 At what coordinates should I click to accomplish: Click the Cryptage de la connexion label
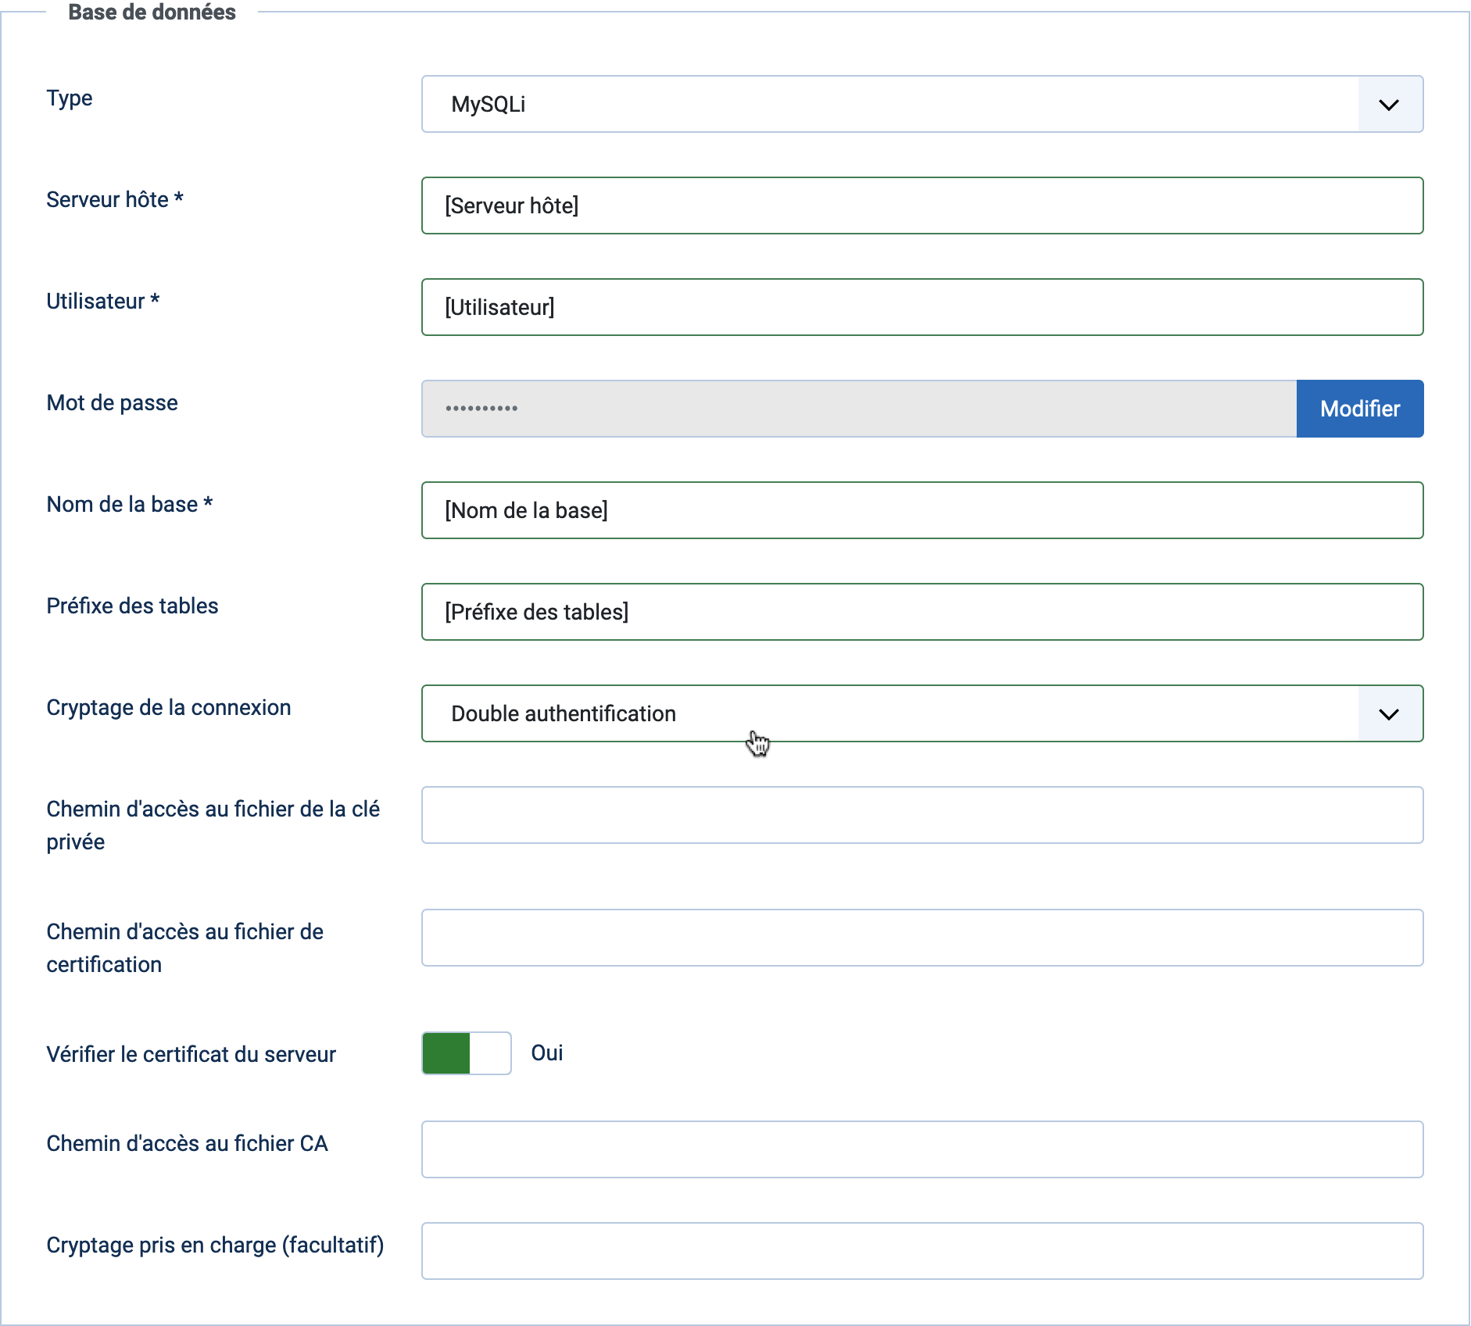coord(169,708)
